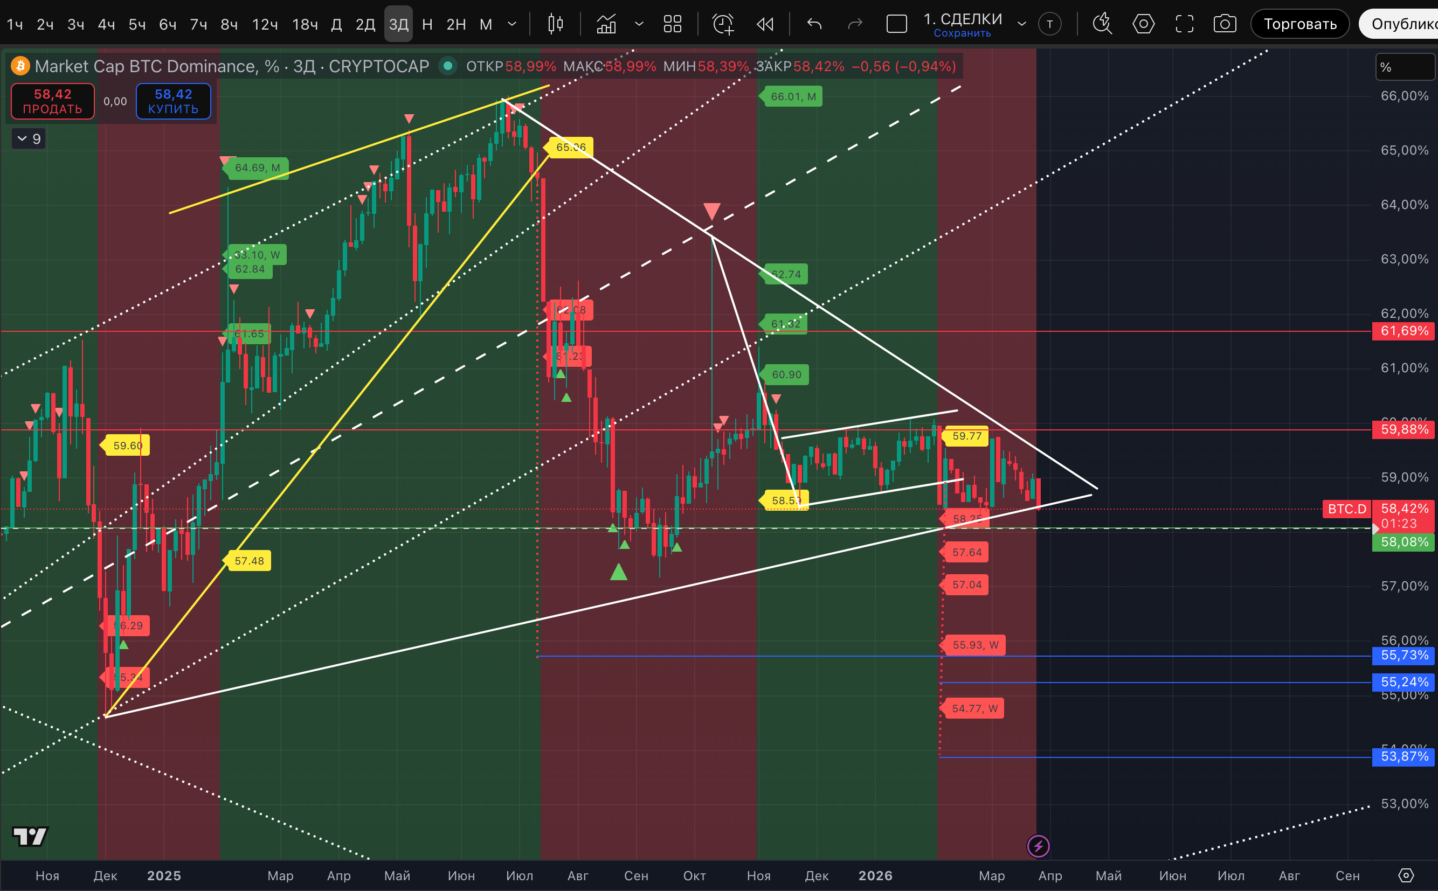The image size is (1438, 891).
Task: Open the indicator templates grid icon
Action: (x=672, y=24)
